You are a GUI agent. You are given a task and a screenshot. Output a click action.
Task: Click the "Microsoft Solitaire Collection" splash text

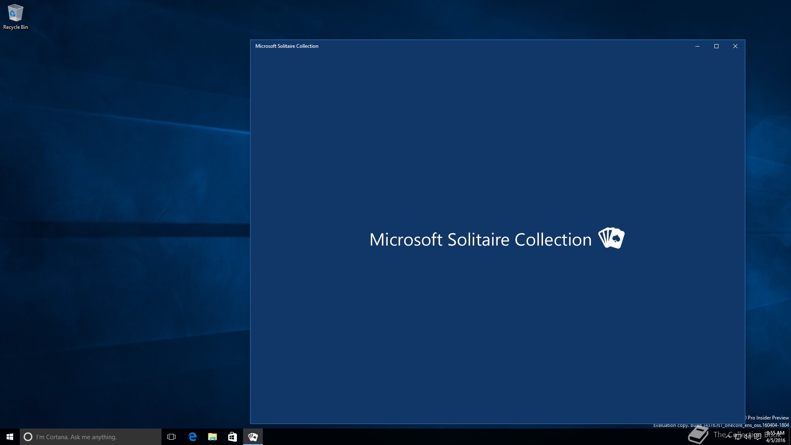(x=480, y=239)
